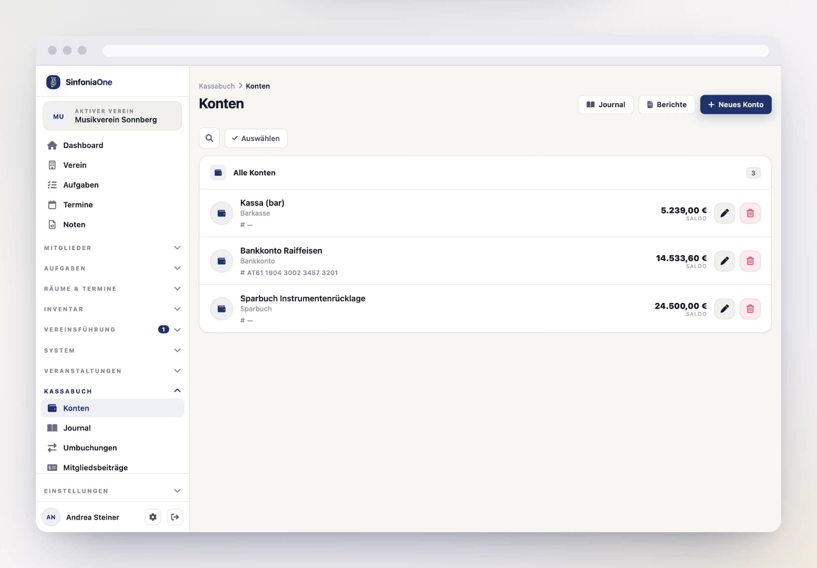Go to Verein in the sidebar
Viewport: 817px width, 568px height.
[x=113, y=165]
